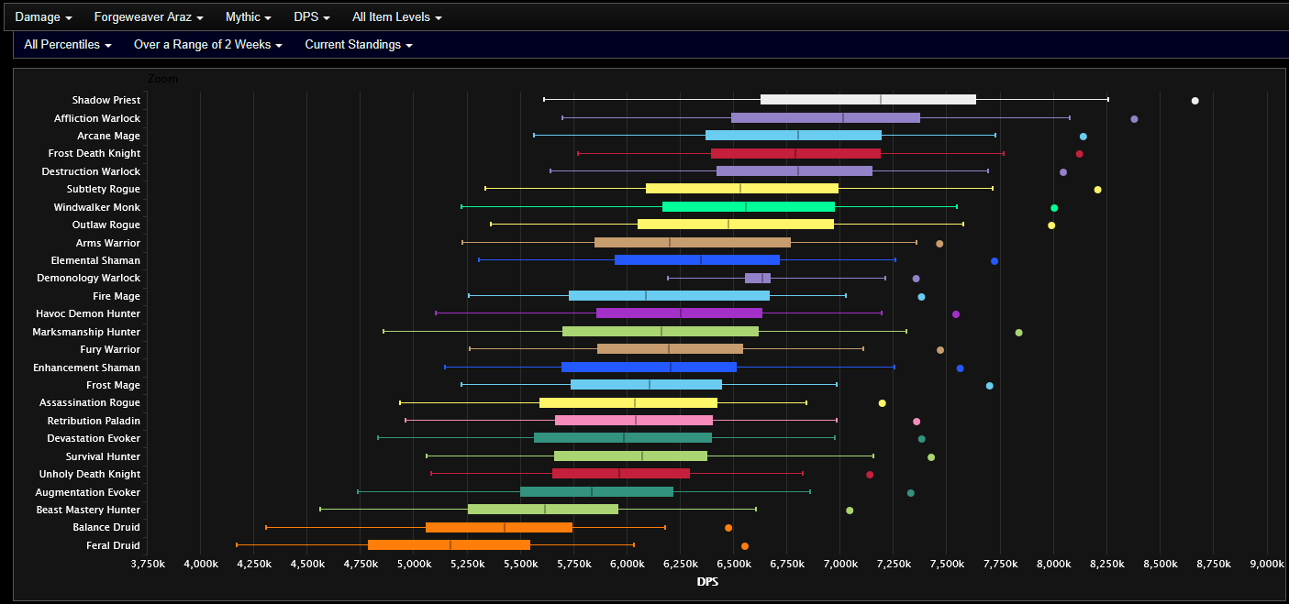
Task: Click the DPS axis title
Action: pyautogui.click(x=707, y=582)
